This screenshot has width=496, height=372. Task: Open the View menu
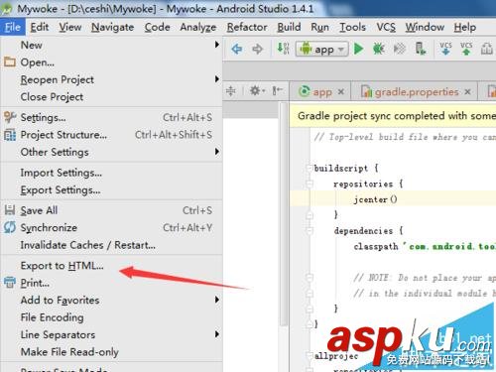70,27
